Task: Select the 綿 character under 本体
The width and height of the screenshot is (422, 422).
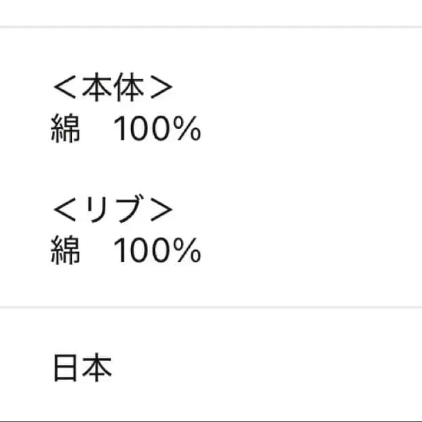Action: (66, 129)
